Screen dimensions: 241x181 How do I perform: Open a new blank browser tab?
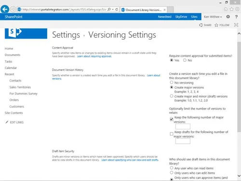click(x=170, y=10)
